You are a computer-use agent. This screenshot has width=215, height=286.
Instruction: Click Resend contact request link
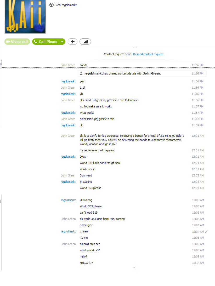point(148,54)
